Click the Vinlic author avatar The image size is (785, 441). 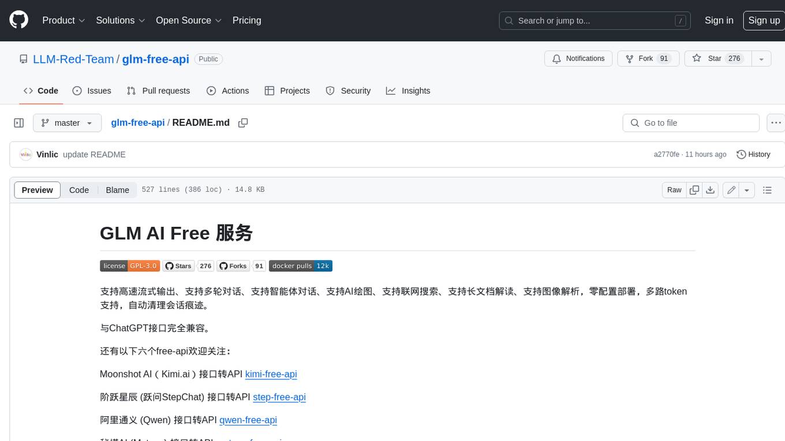pyautogui.click(x=25, y=155)
